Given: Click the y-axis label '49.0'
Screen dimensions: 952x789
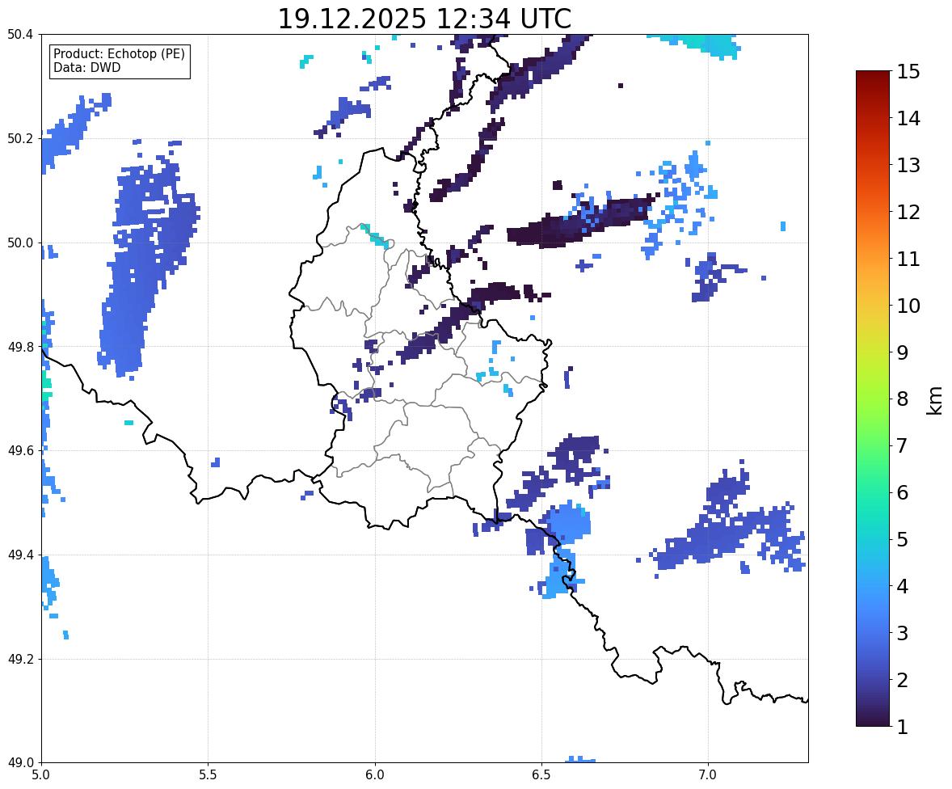Looking at the screenshot, I should click(x=20, y=763).
